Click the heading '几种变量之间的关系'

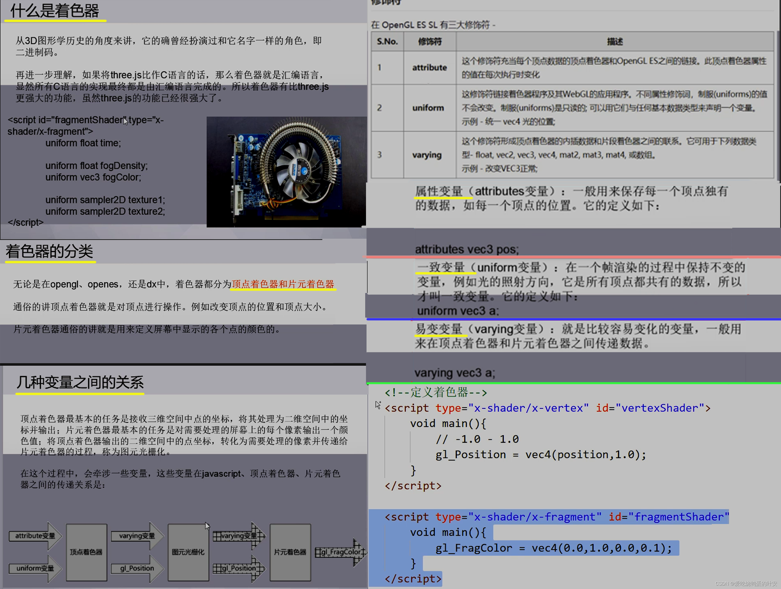click(80, 382)
